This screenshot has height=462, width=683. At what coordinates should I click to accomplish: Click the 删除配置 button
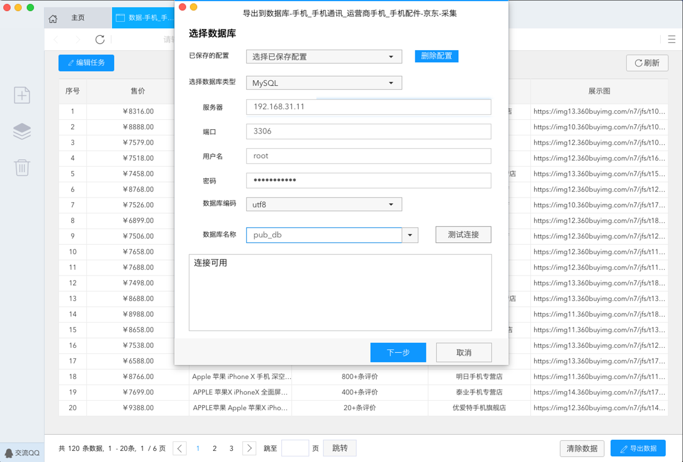(x=436, y=56)
